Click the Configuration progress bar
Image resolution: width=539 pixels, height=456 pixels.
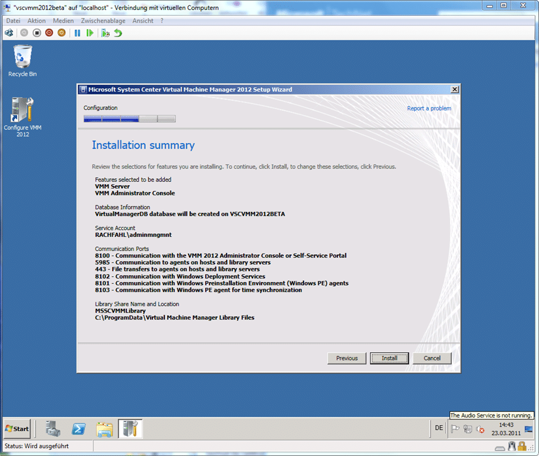coord(130,119)
